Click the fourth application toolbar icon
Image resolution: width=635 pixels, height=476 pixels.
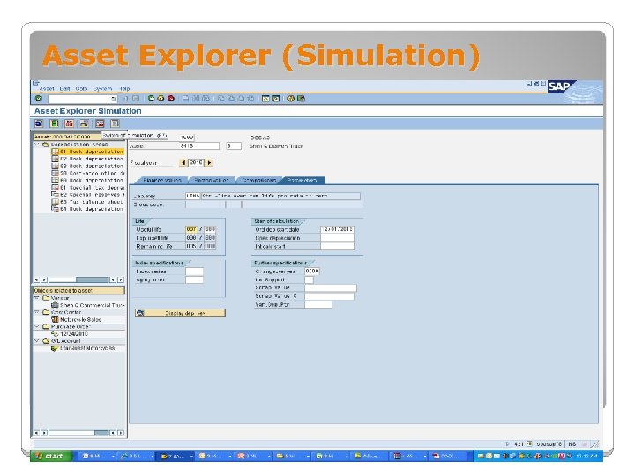[x=85, y=123]
